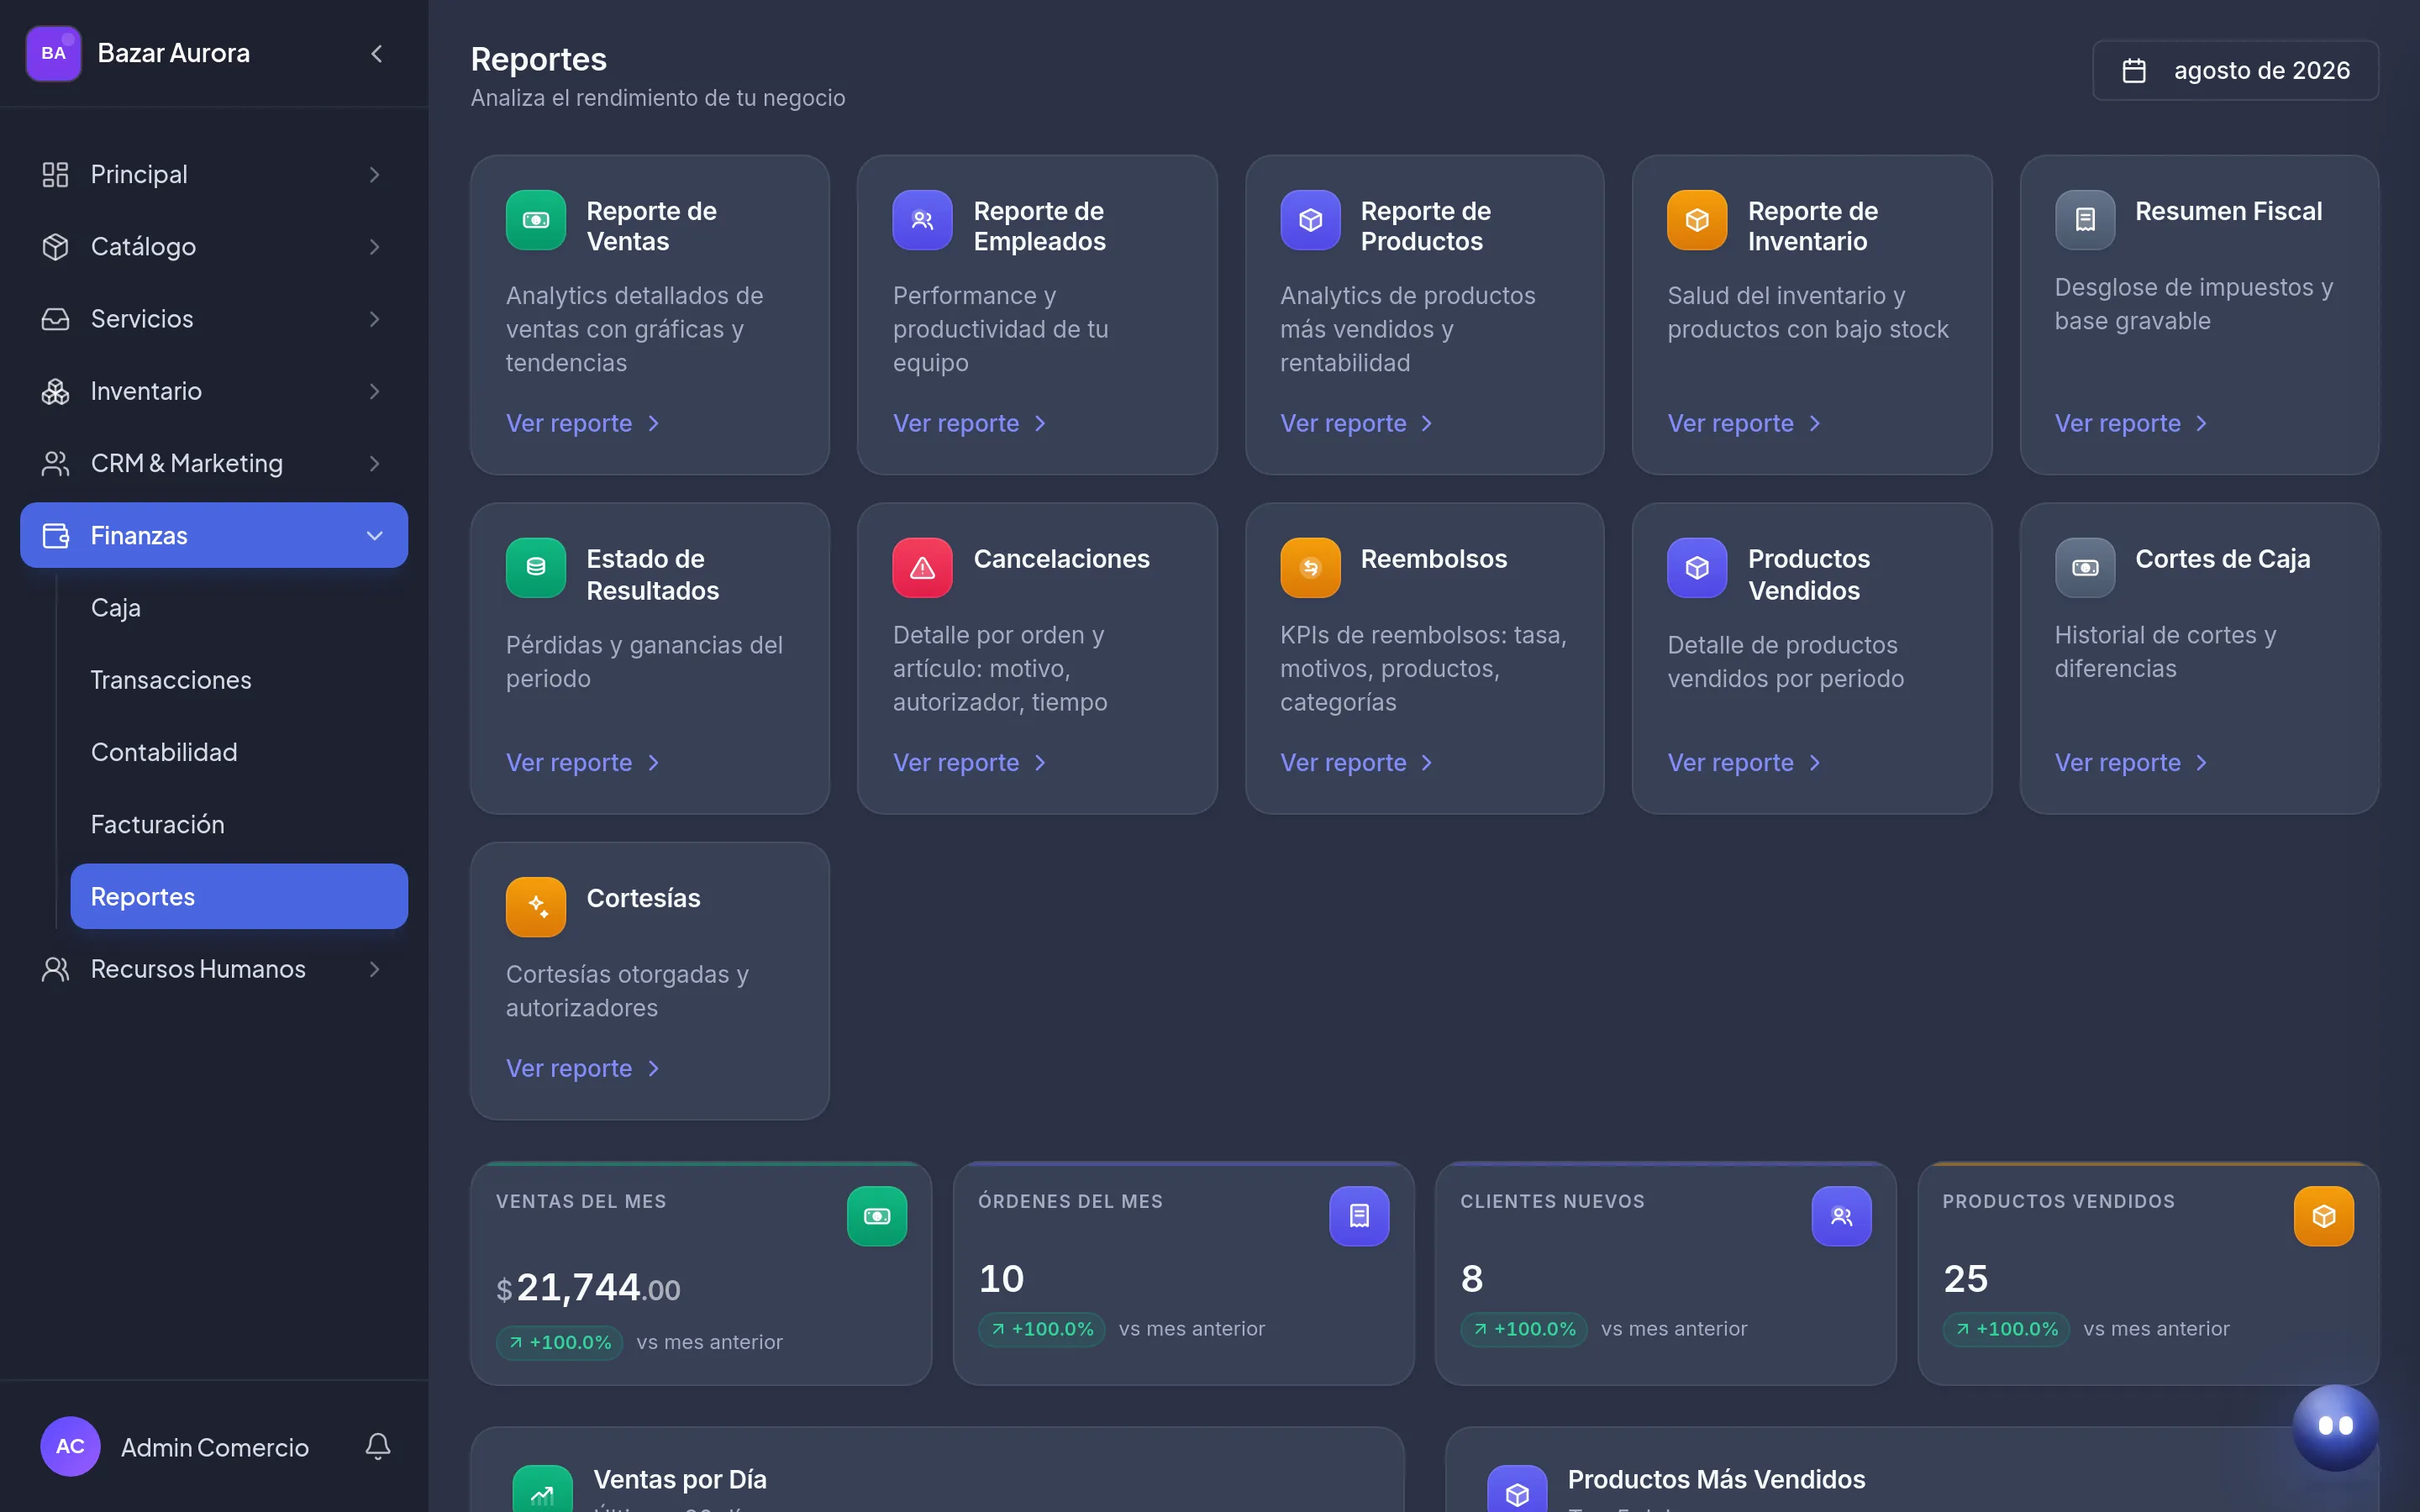
Task: Open Ver reporte under Reembolsos
Action: point(1357,763)
